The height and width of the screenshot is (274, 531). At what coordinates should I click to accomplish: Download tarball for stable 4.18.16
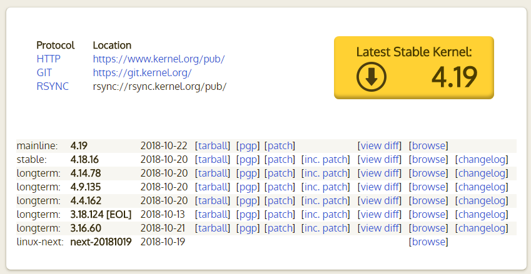pos(212,159)
